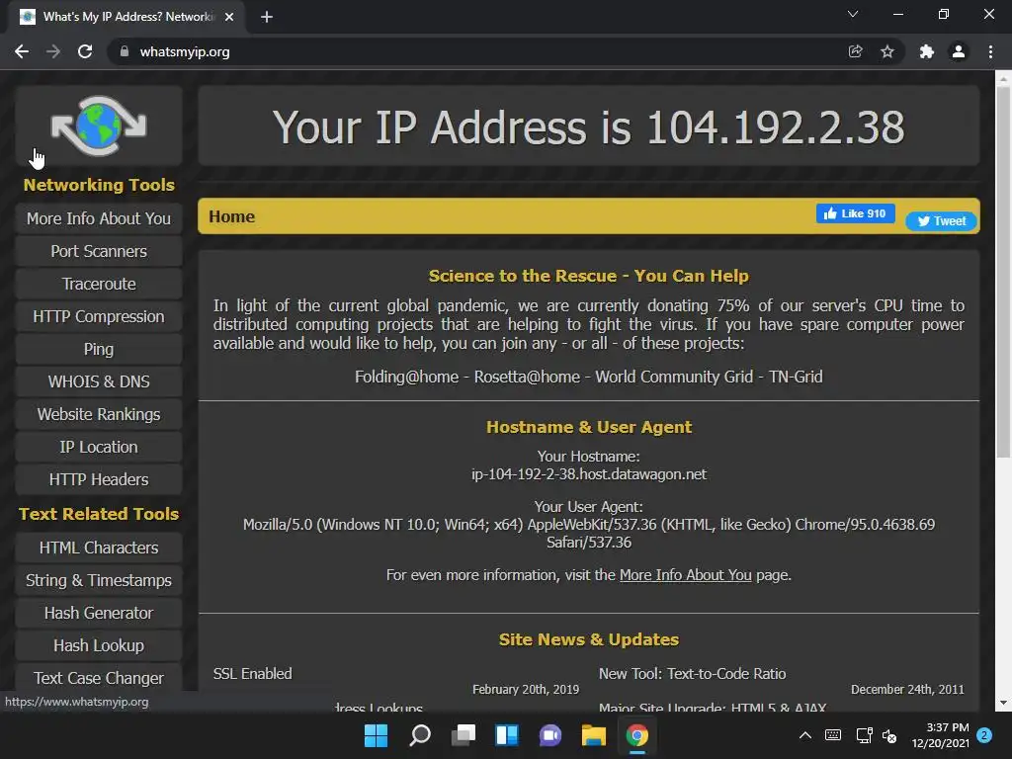Click the Twitter Tweet button
1012x759 pixels.
click(941, 221)
